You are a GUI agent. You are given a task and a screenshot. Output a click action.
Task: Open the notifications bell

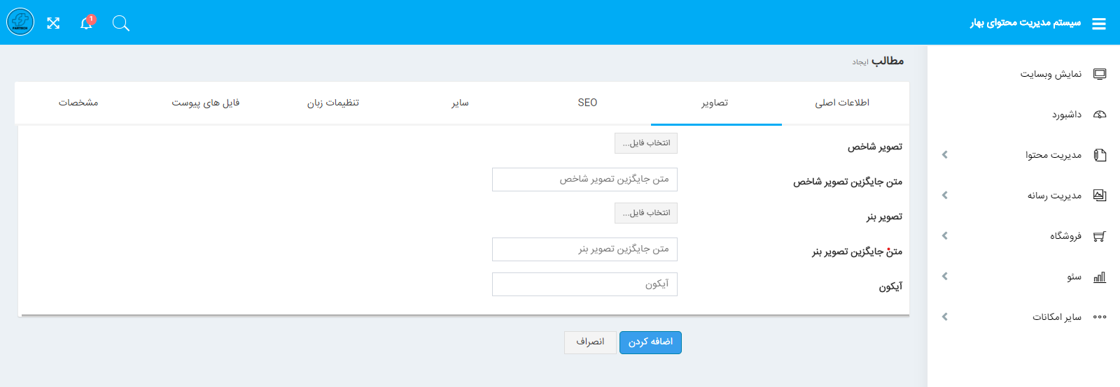pyautogui.click(x=86, y=23)
